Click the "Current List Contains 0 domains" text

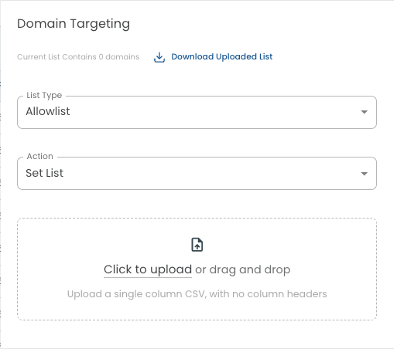78,56
